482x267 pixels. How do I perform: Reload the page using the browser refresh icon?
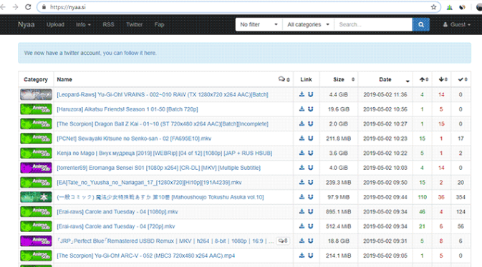coord(28,7)
